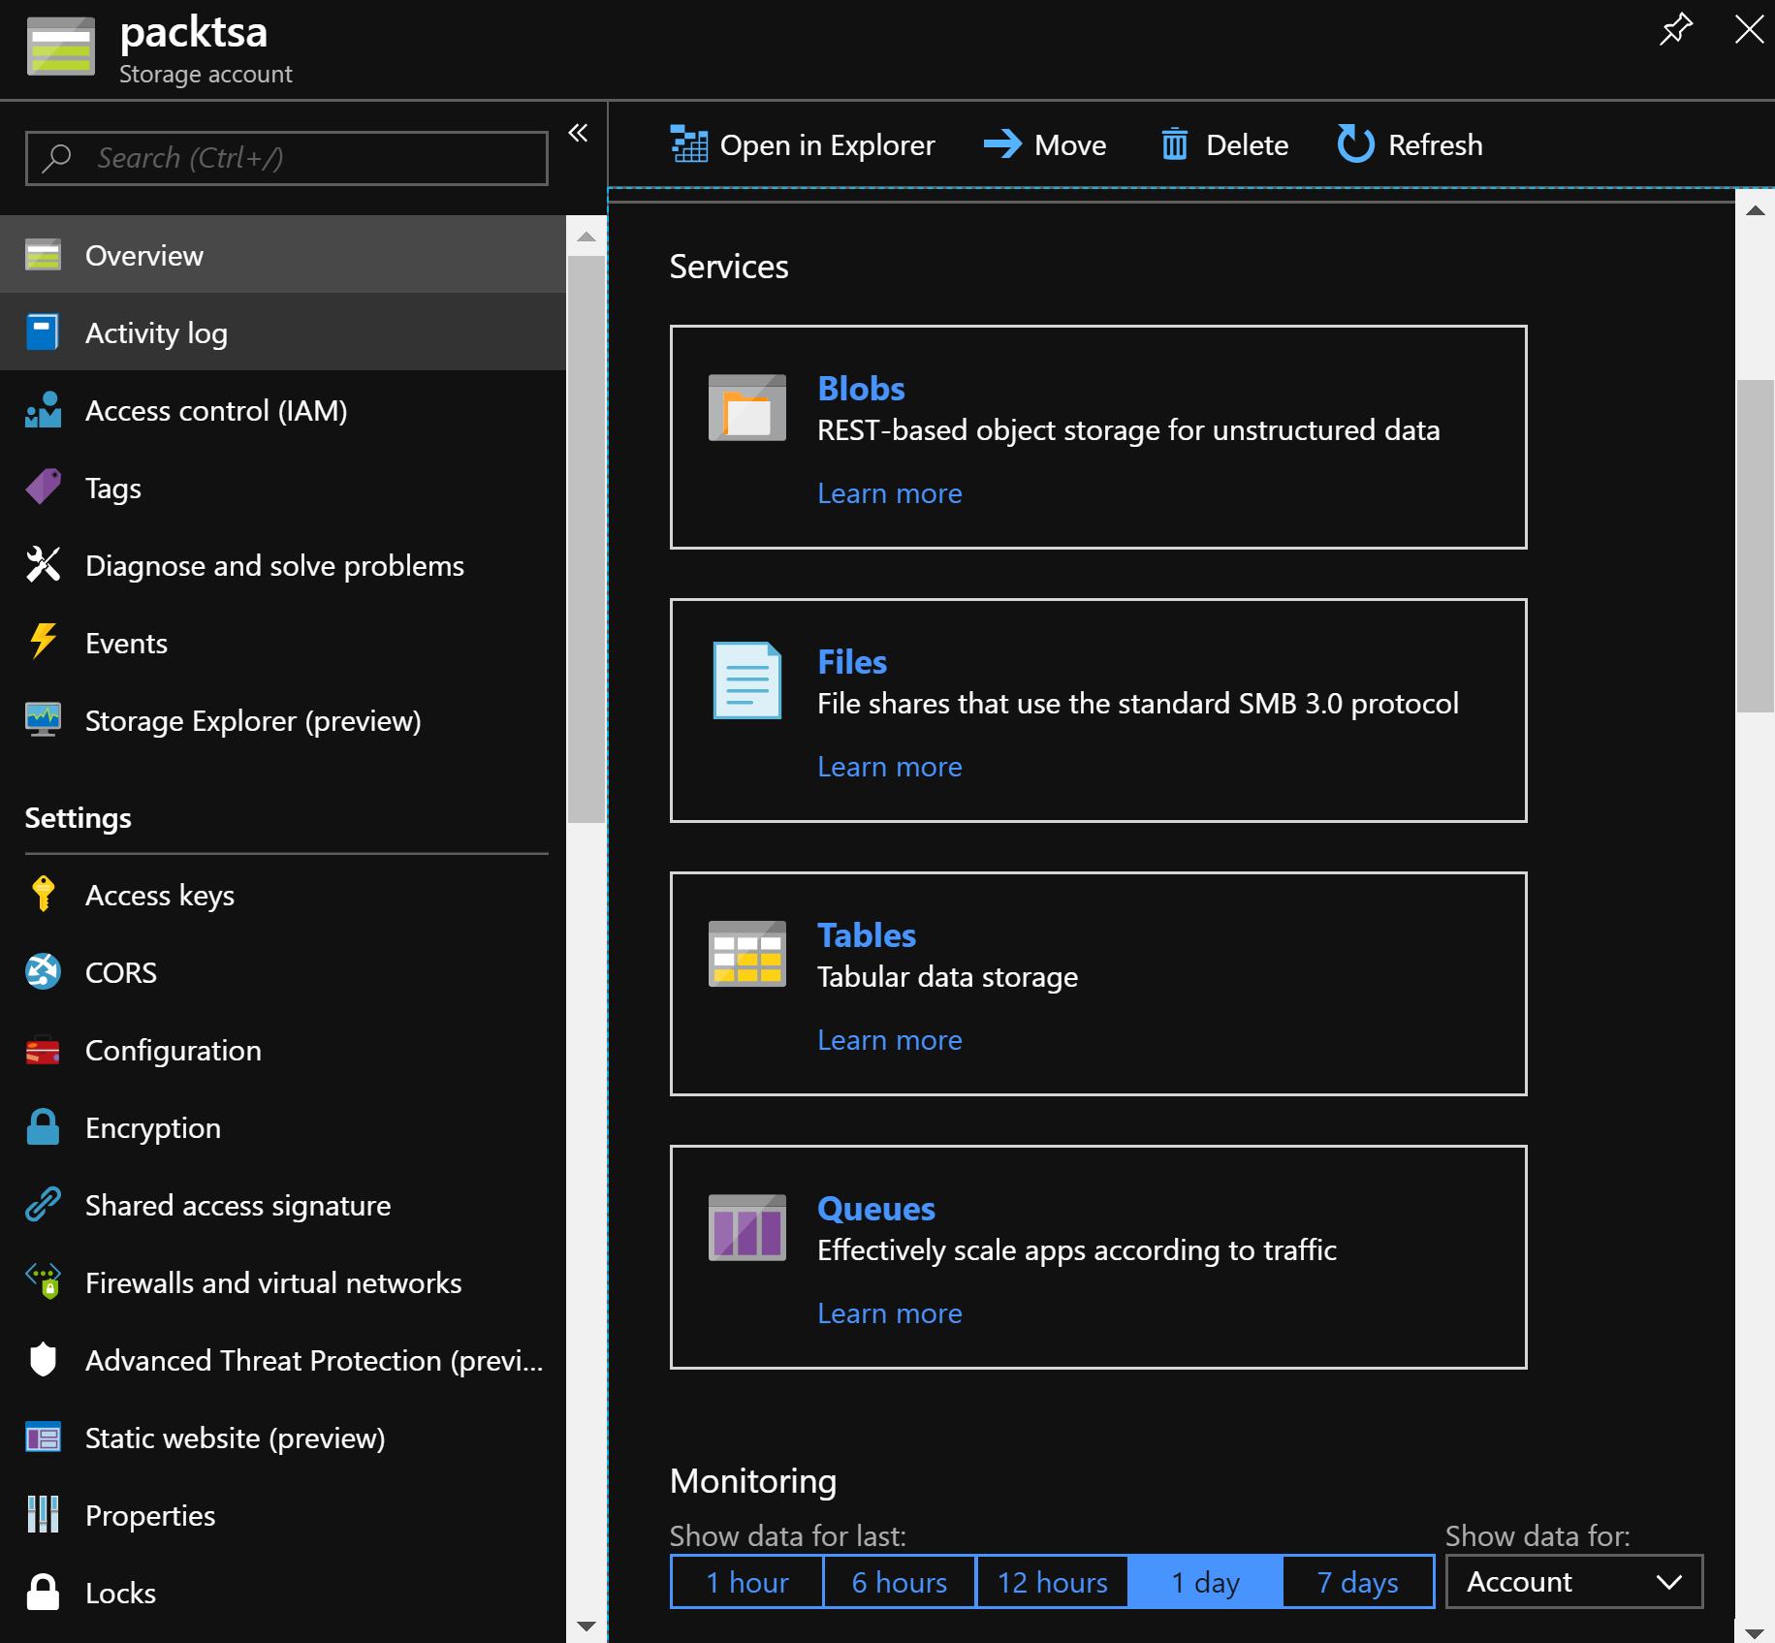Click the Tables grid icon
Viewport: 1775px width, 1643px height.
click(x=746, y=954)
